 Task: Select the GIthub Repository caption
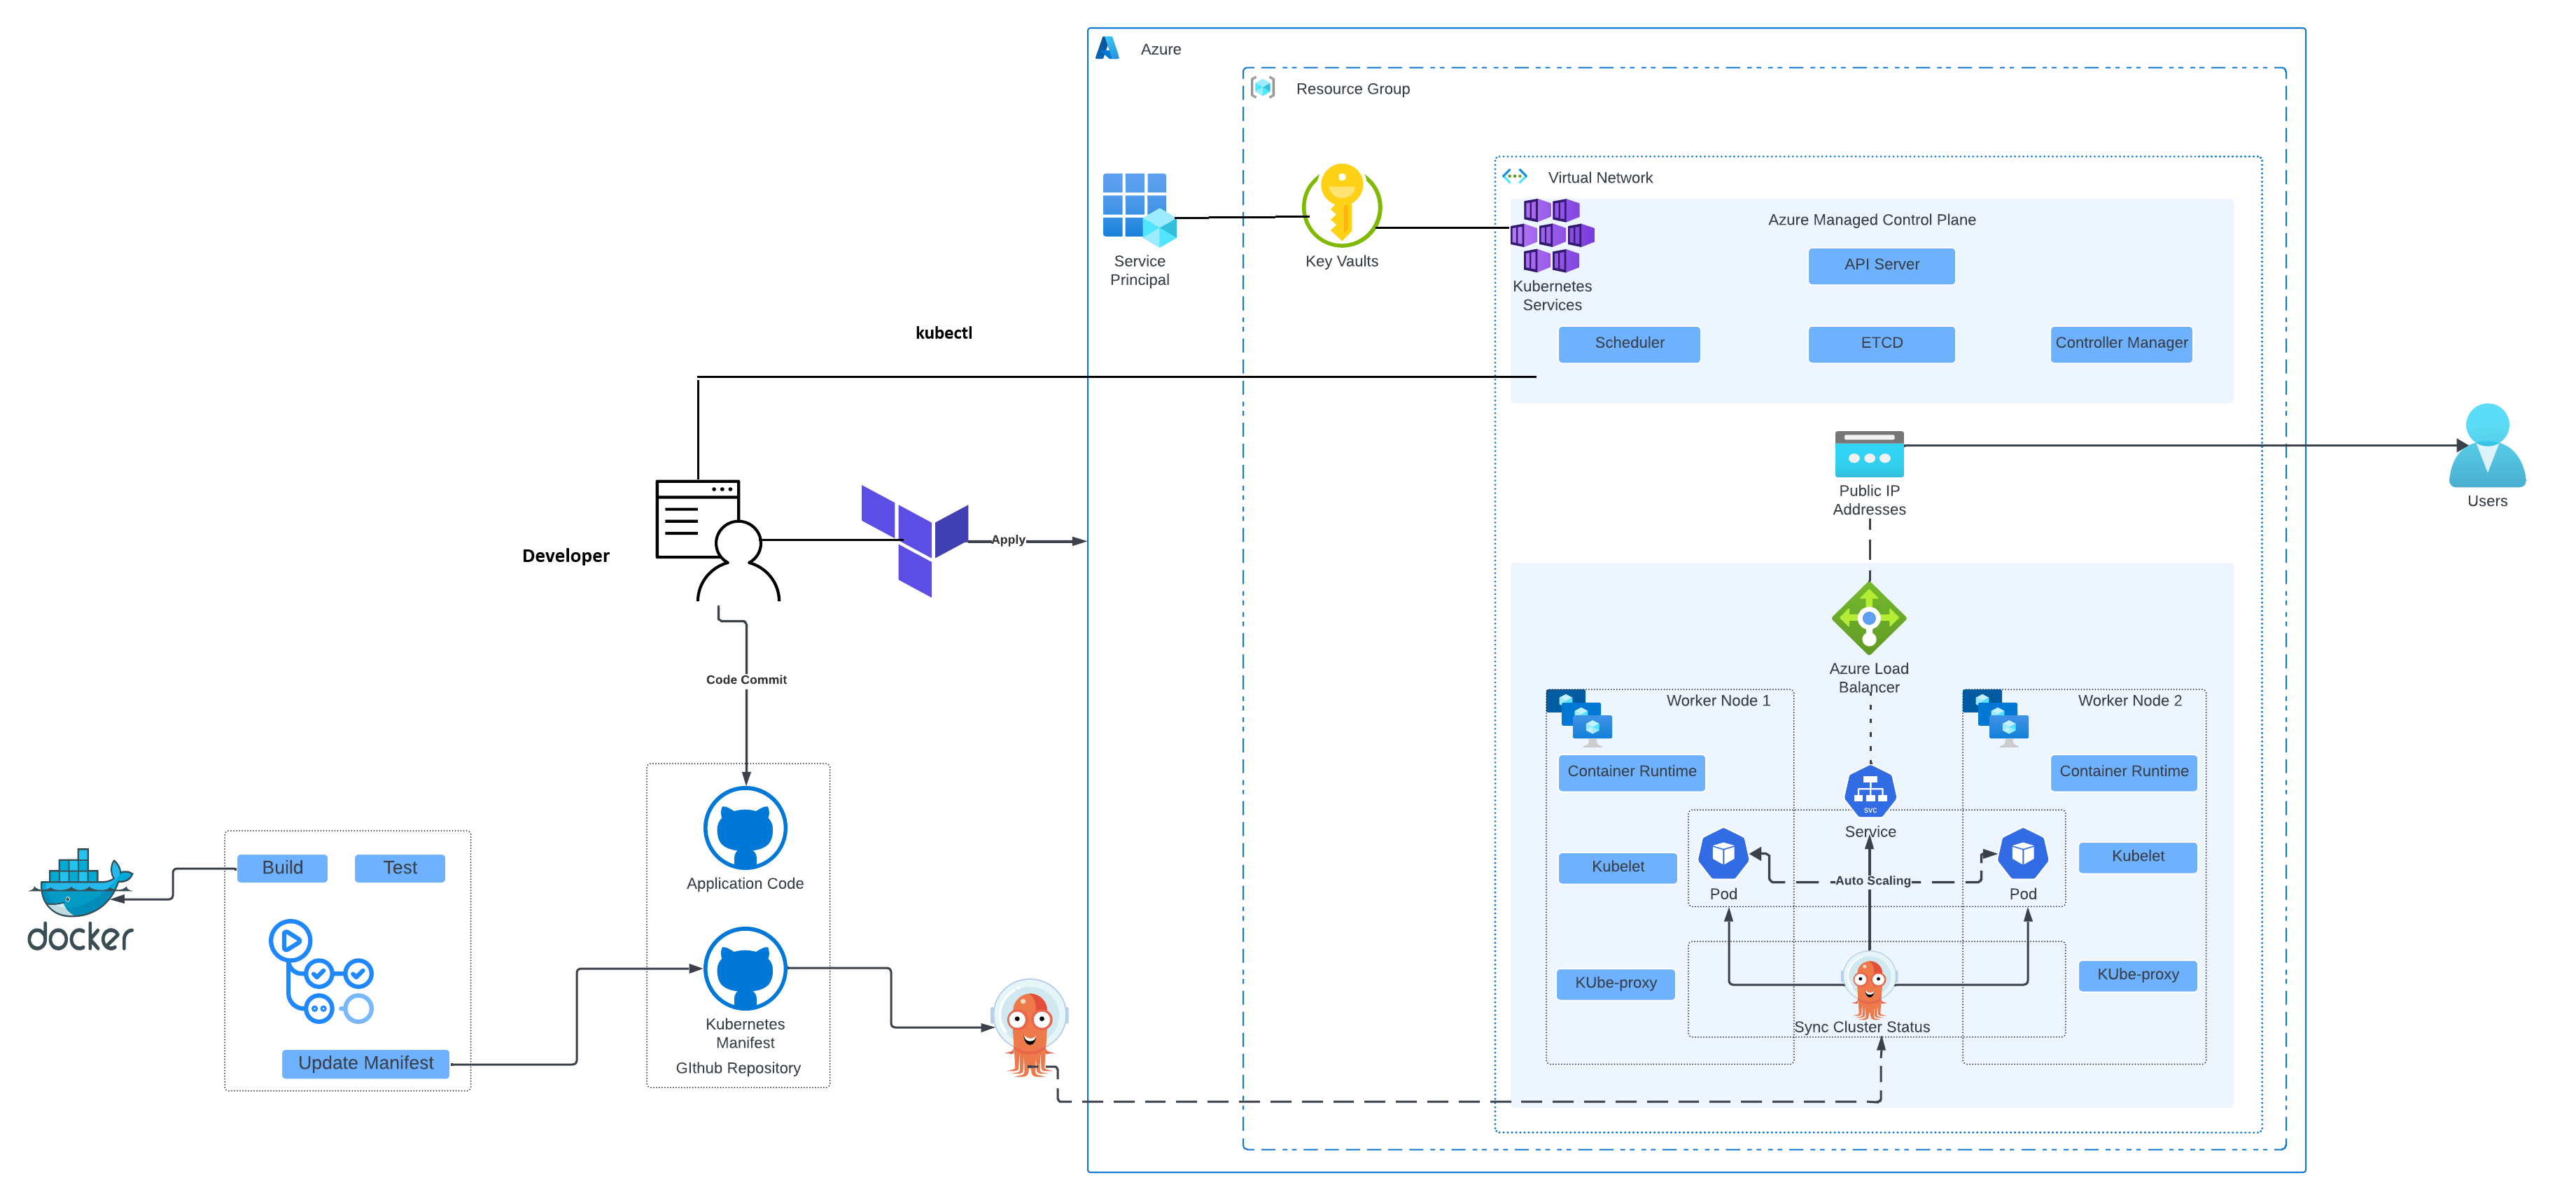point(738,1068)
